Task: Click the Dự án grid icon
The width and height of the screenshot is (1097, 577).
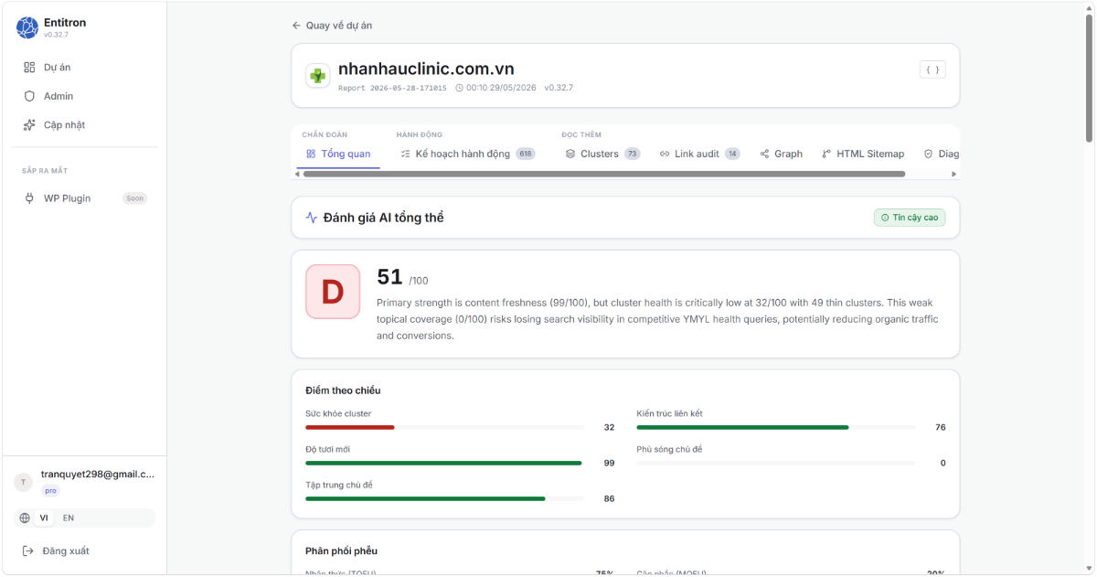Action: (29, 67)
